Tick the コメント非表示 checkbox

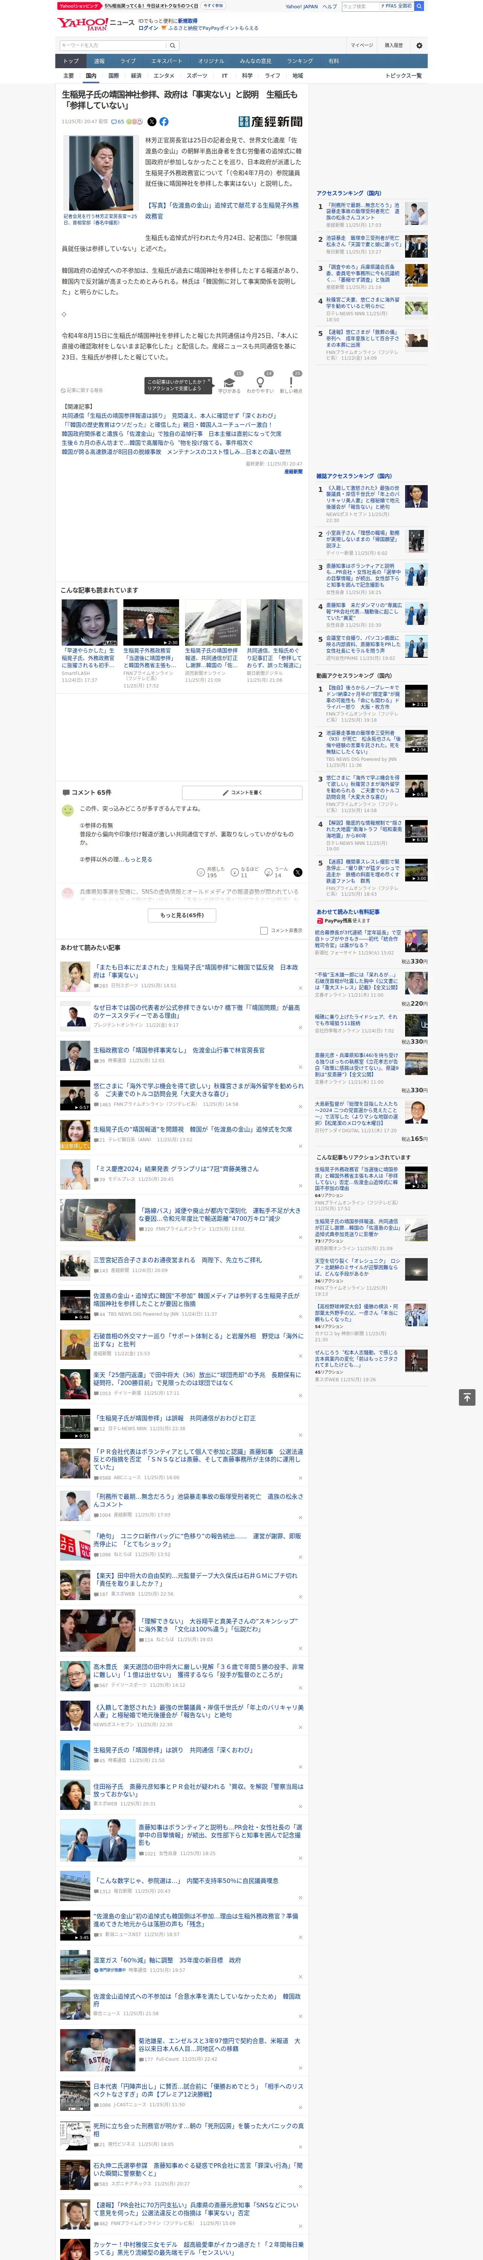[264, 930]
